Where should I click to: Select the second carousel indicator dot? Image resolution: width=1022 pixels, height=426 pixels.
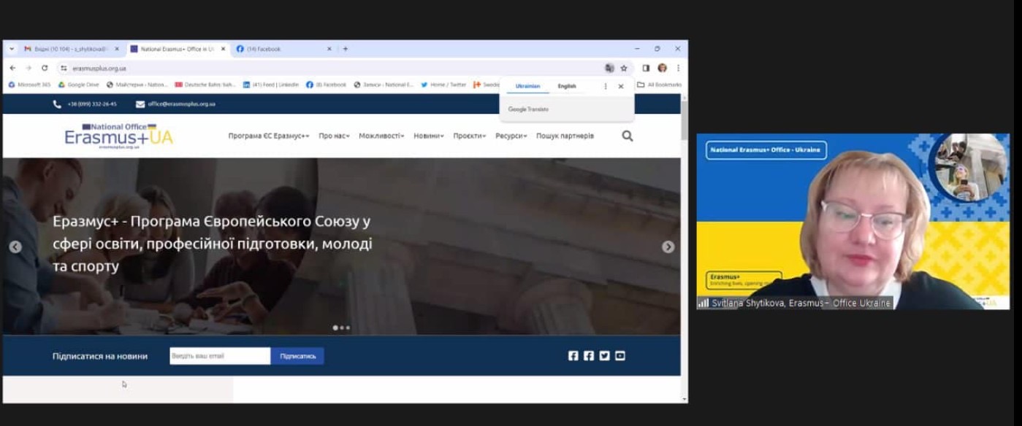click(x=342, y=328)
